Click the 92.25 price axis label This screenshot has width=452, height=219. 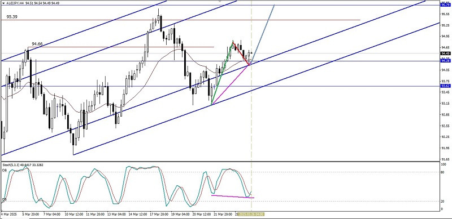[x=445, y=137]
